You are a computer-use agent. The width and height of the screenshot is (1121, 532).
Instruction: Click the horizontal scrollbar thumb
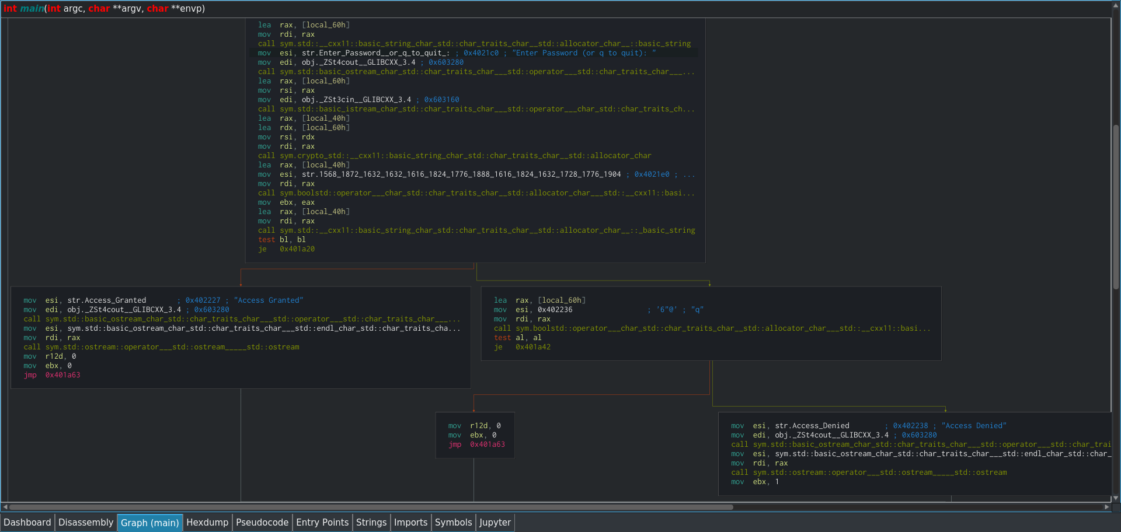click(x=371, y=507)
